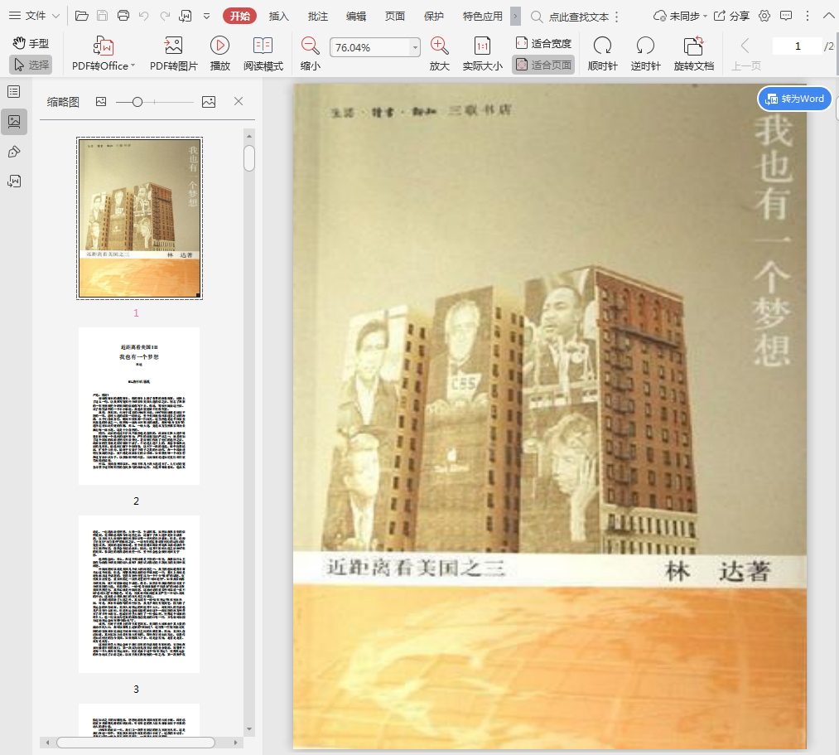Click the 转为Word floating button
839x755 pixels.
coord(794,99)
